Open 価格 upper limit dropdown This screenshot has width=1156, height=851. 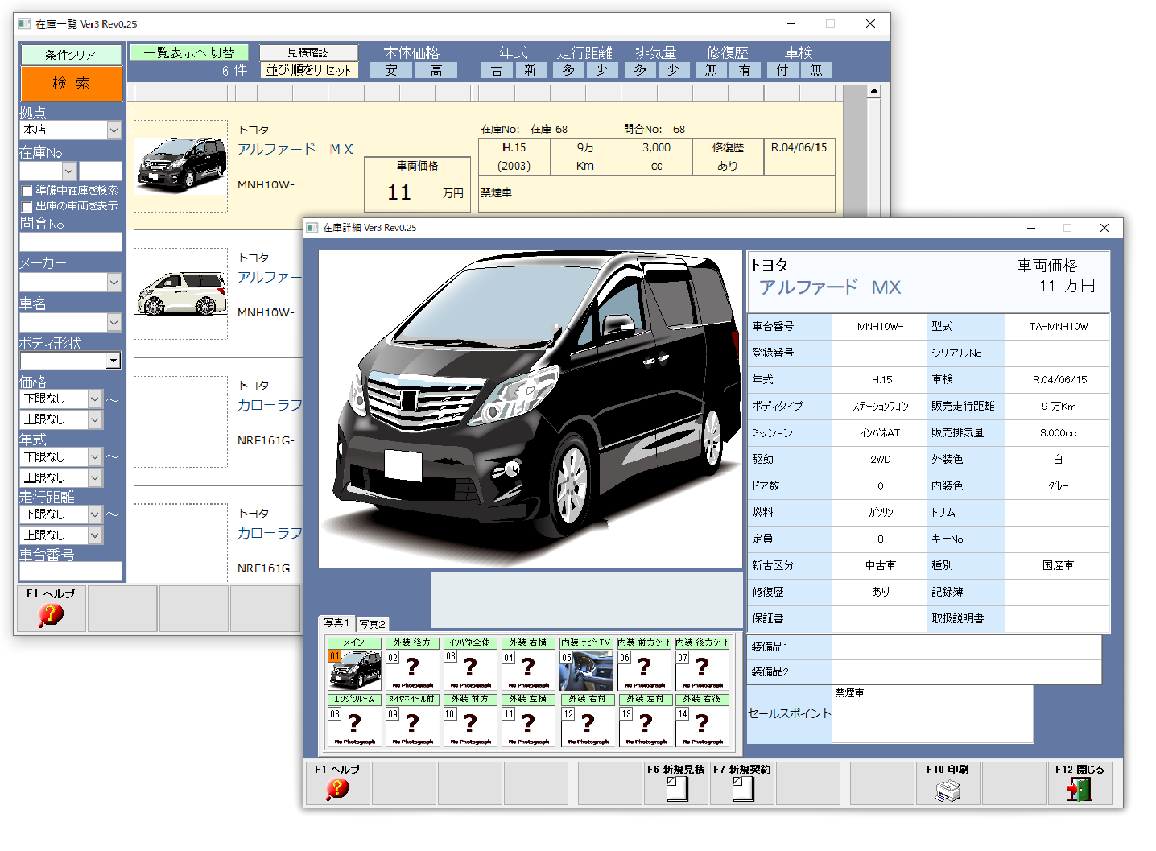point(95,419)
